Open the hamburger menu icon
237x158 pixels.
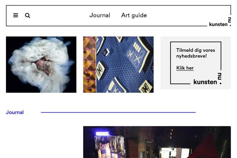[x=15, y=15]
